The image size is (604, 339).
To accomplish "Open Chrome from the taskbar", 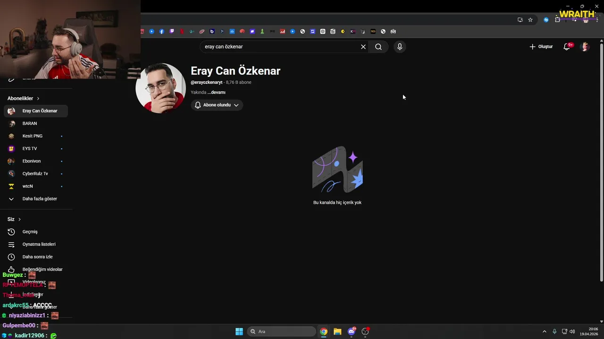I will click(x=324, y=331).
